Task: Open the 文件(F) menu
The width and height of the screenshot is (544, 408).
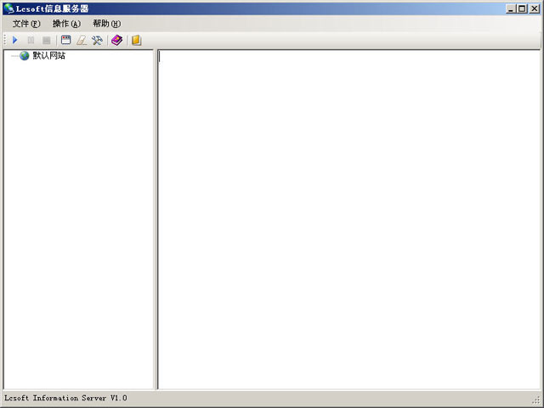Action: tap(26, 24)
